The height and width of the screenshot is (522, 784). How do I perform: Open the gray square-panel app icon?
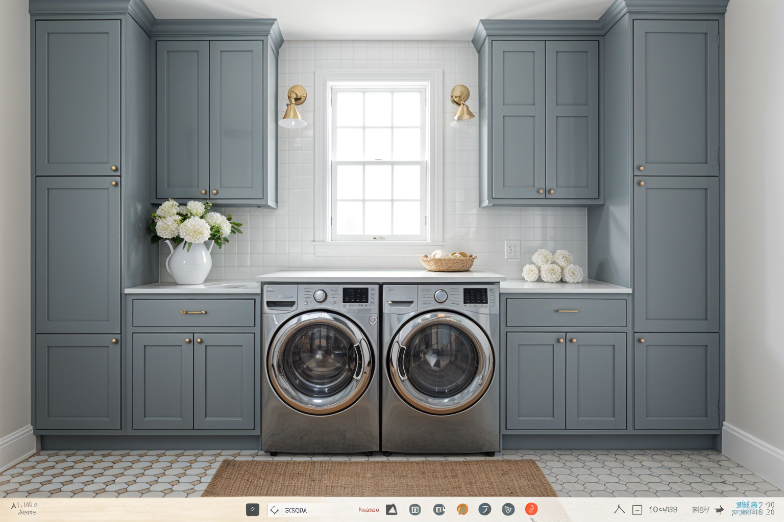415,510
